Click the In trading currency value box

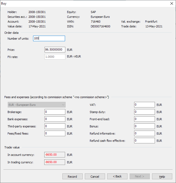click(55, 162)
